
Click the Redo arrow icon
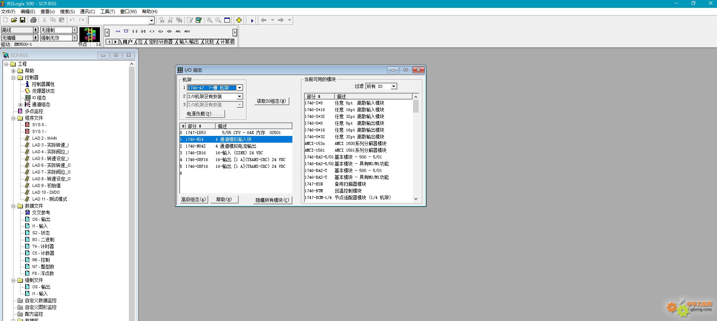click(x=81, y=20)
